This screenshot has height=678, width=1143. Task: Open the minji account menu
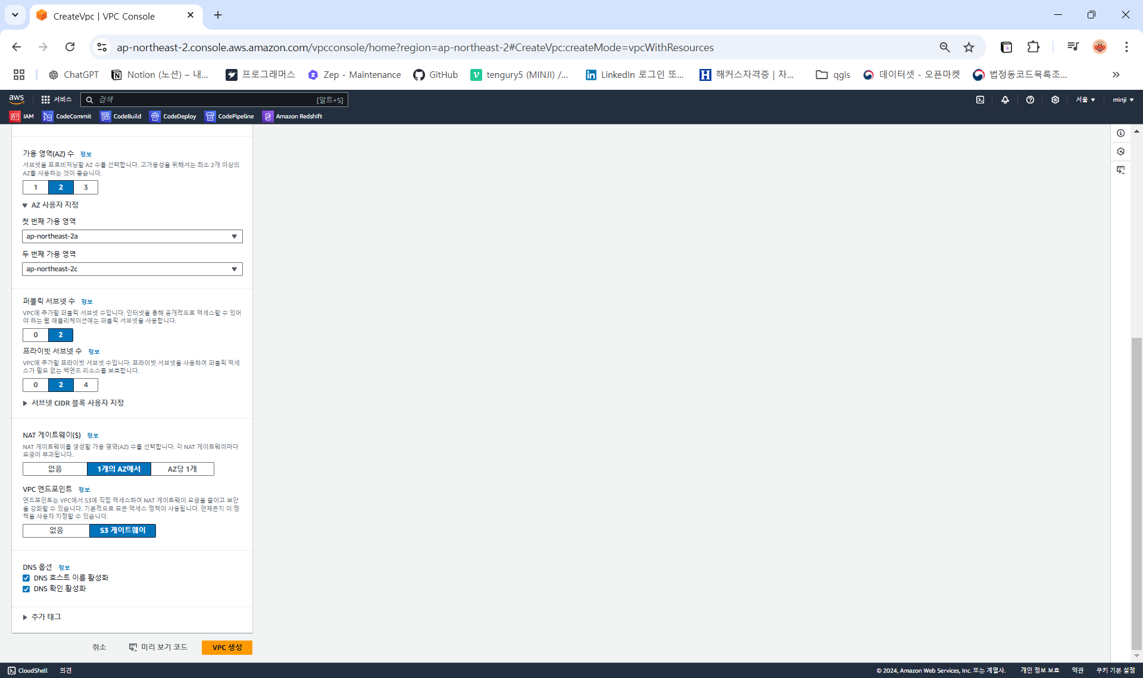1123,100
